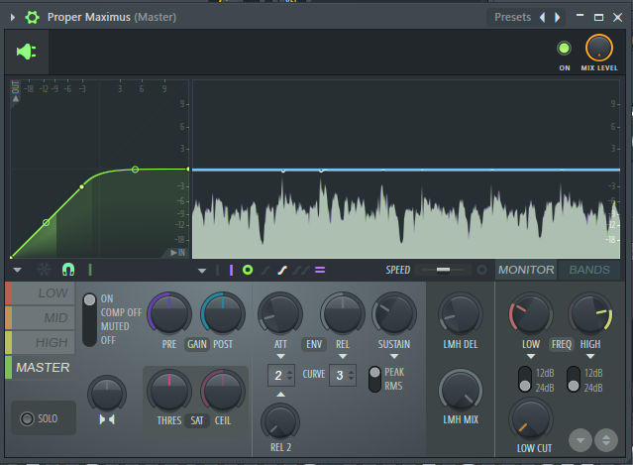Adjust the PRE gain knob

pyautogui.click(x=169, y=313)
